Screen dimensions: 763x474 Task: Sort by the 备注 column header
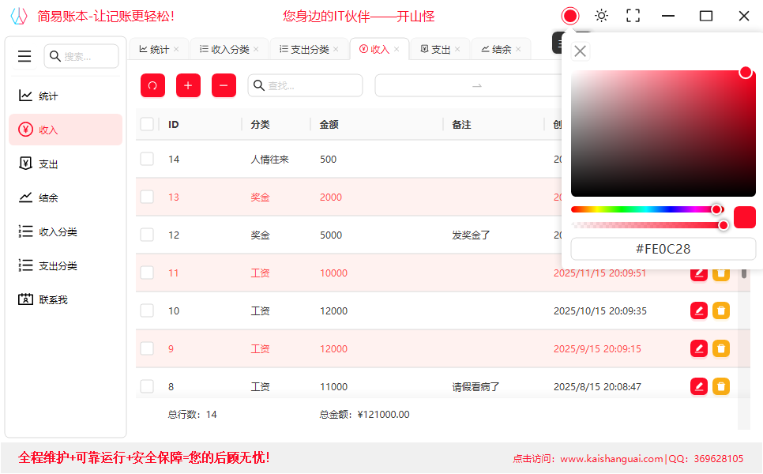pos(461,125)
